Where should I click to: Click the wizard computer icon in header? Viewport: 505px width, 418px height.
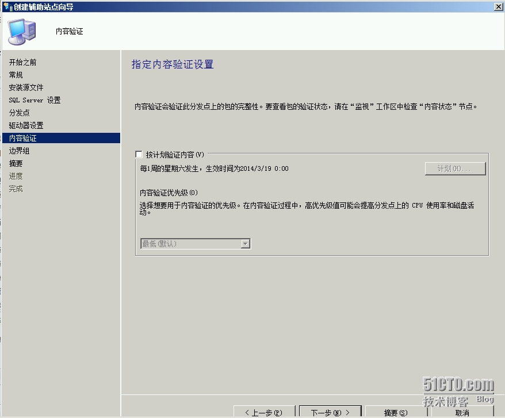point(22,31)
